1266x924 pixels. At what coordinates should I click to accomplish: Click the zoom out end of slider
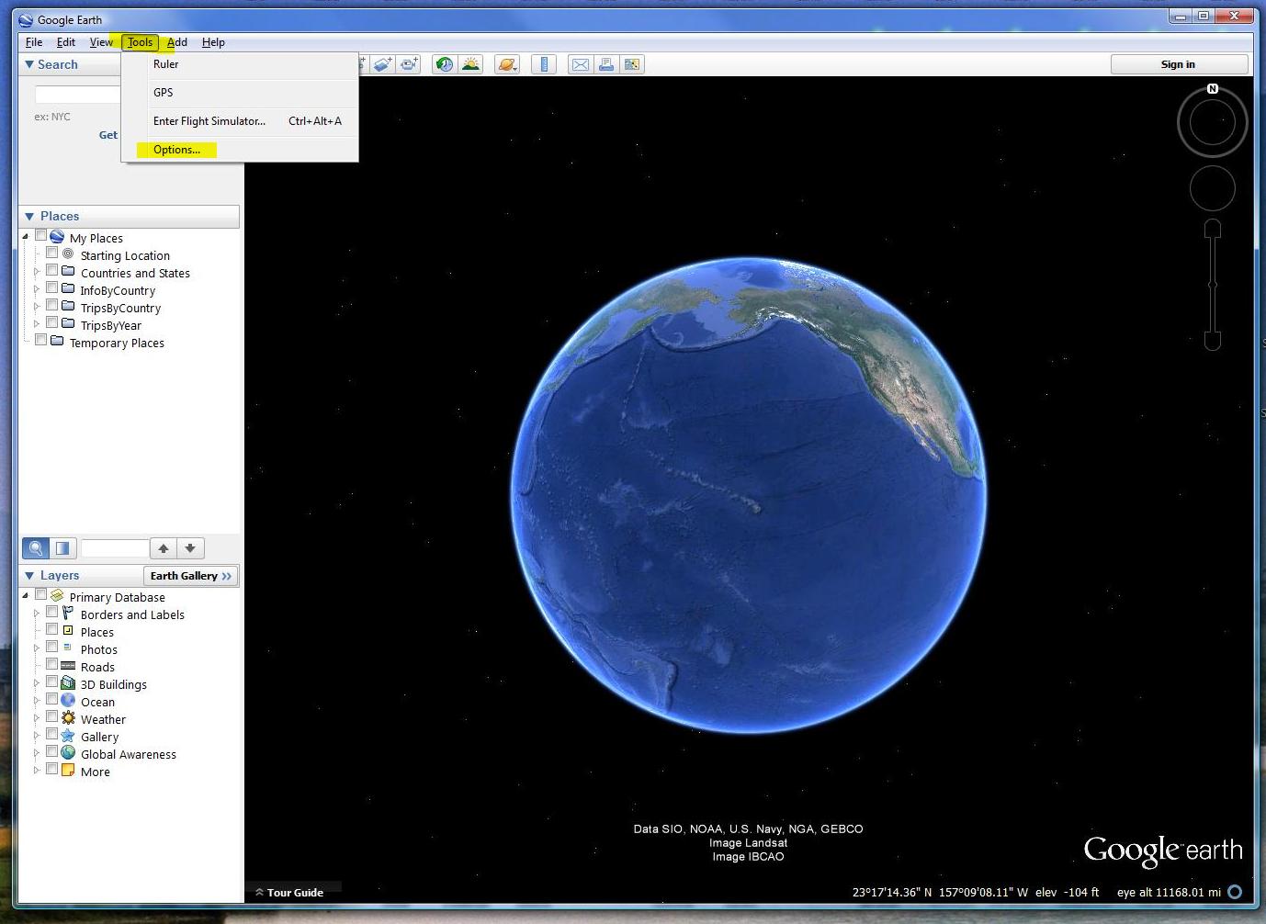[x=1213, y=341]
